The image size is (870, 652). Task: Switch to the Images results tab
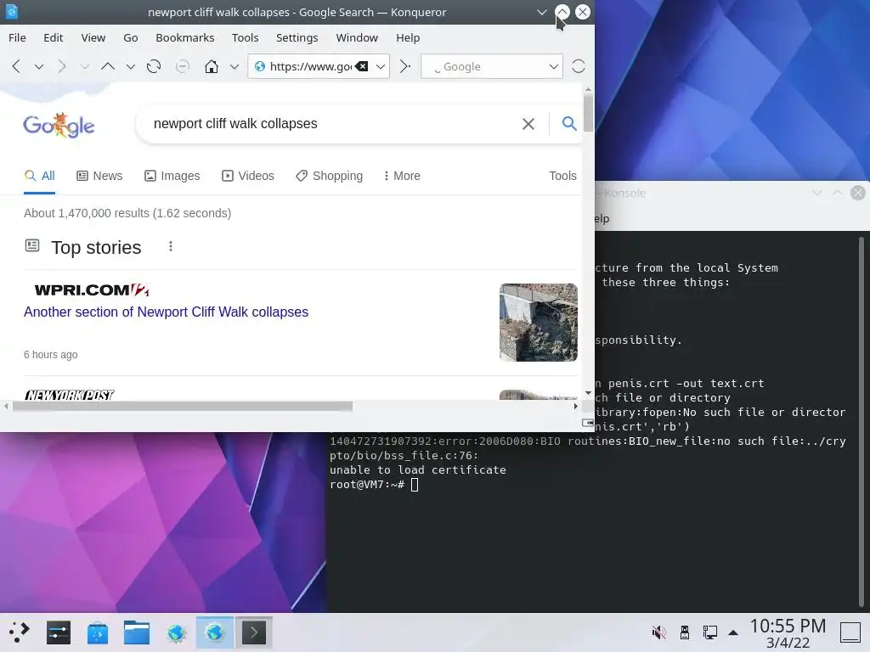point(172,176)
